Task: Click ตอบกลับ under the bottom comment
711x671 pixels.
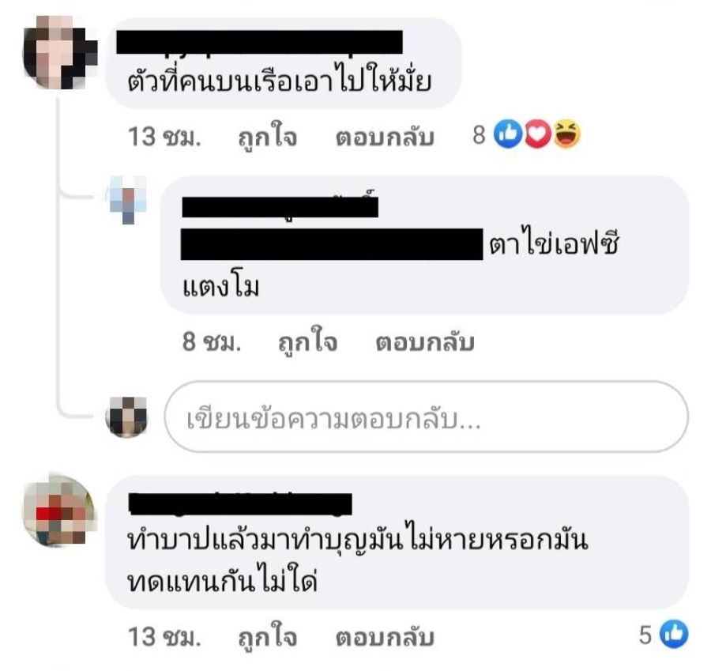Action: tap(385, 638)
